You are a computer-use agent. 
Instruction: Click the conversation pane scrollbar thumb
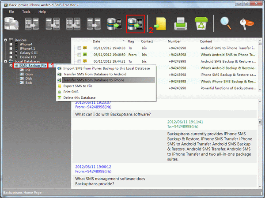click(260, 122)
